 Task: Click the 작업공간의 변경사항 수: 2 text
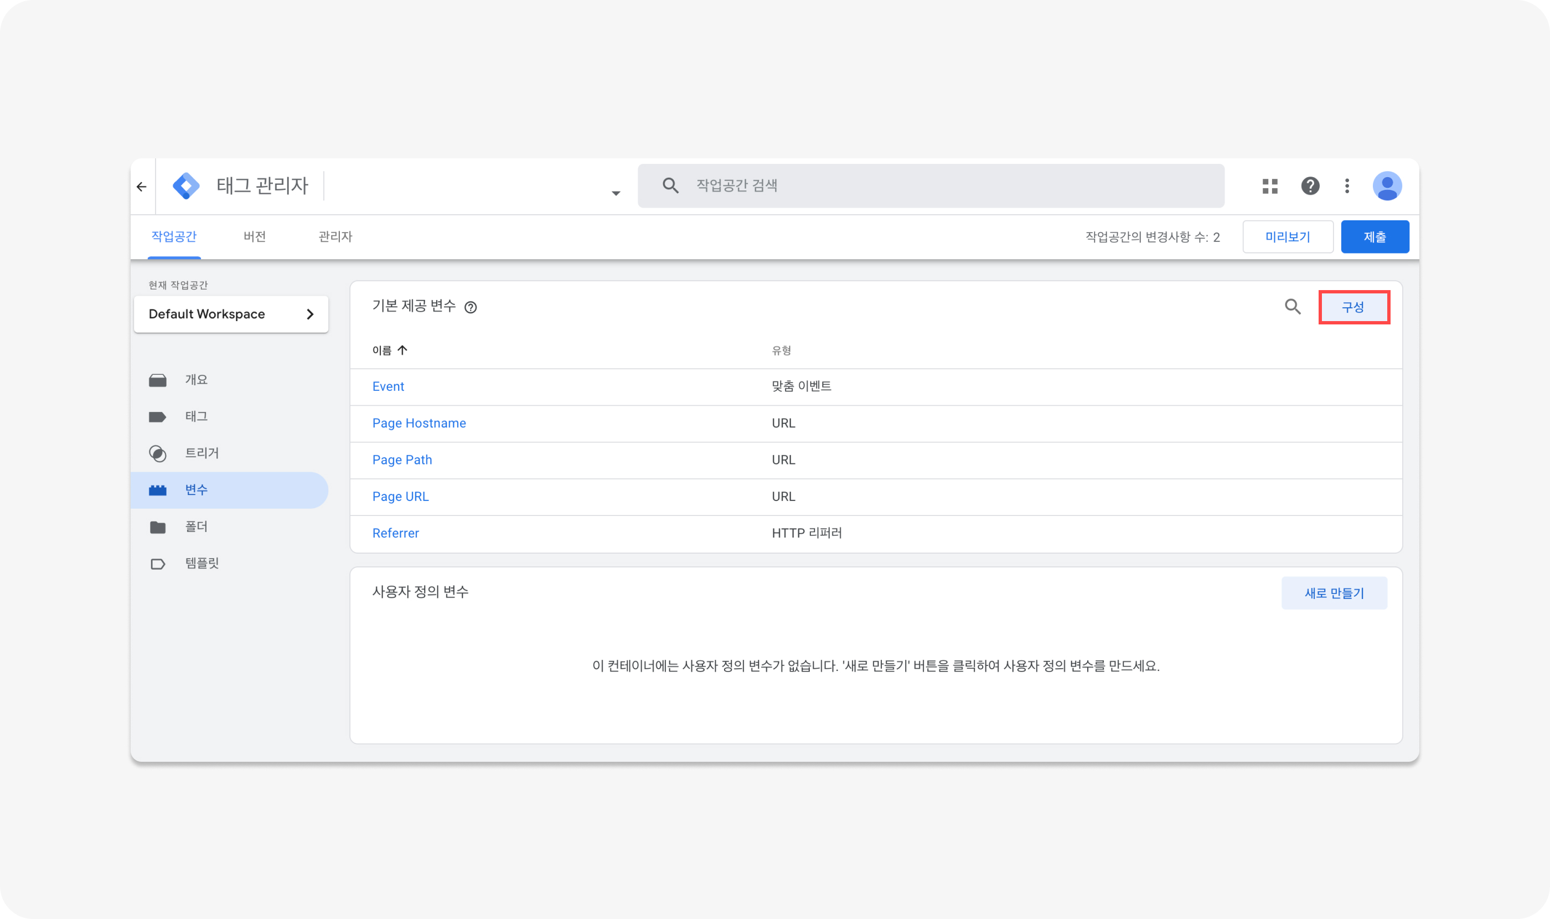point(1153,237)
